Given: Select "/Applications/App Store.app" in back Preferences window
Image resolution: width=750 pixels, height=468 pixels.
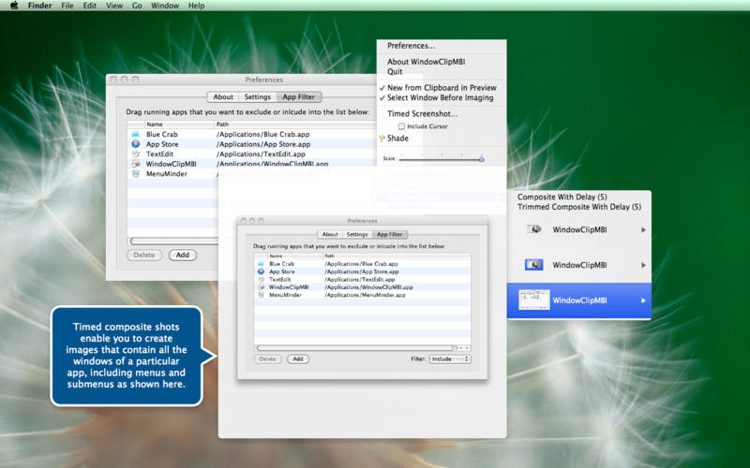Looking at the screenshot, I should pyautogui.click(x=263, y=144).
